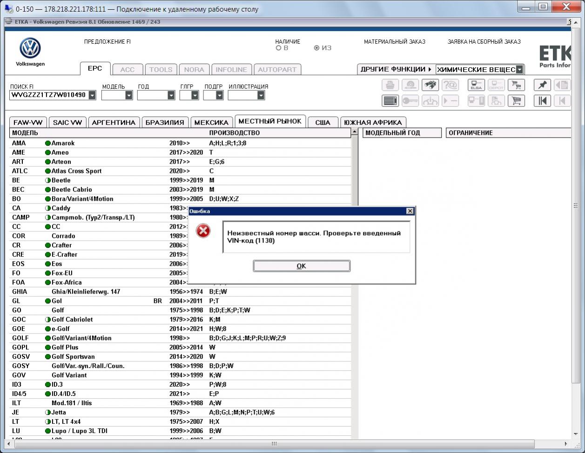Select the МЕСТНЫЙ РЫНОК tab
585x453 pixels.
click(270, 121)
